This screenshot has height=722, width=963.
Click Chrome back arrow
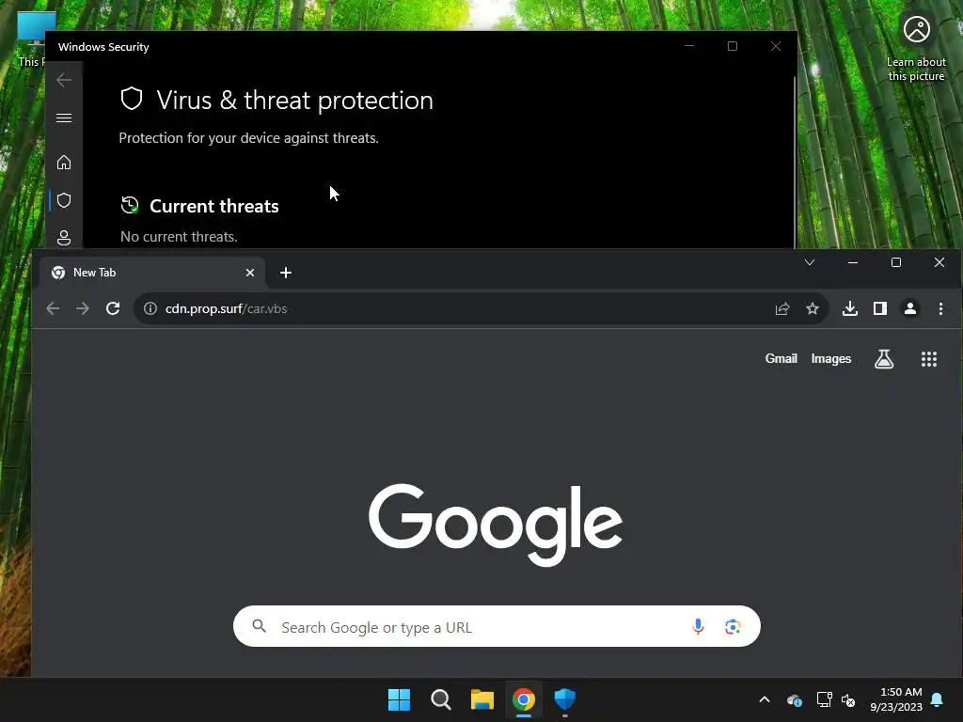point(53,308)
